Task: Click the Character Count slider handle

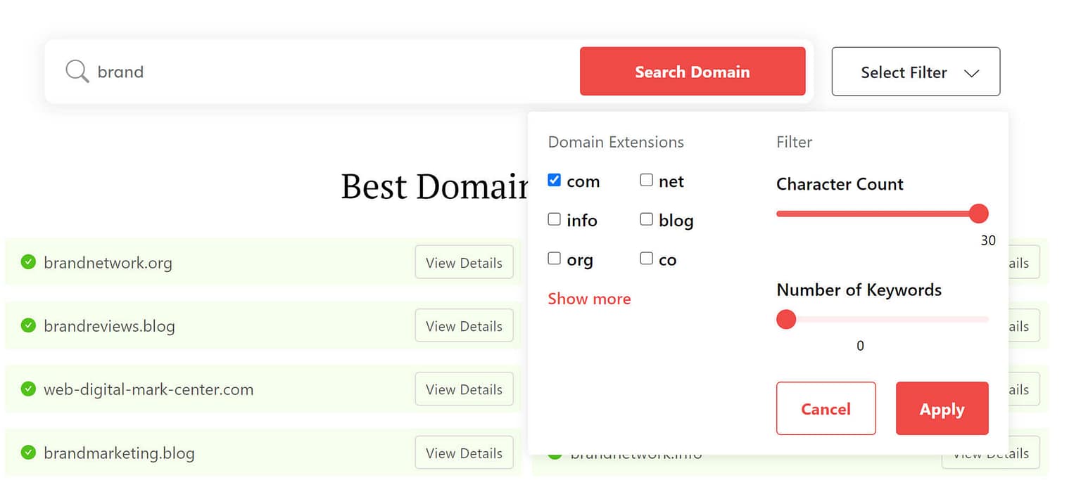Action: click(979, 213)
